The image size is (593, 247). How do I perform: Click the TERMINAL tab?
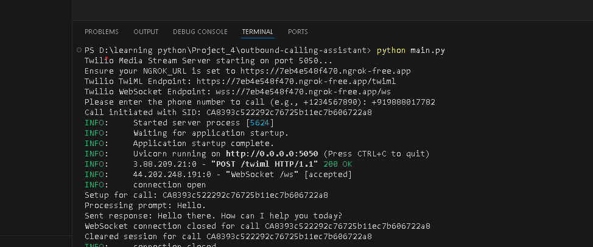click(258, 32)
